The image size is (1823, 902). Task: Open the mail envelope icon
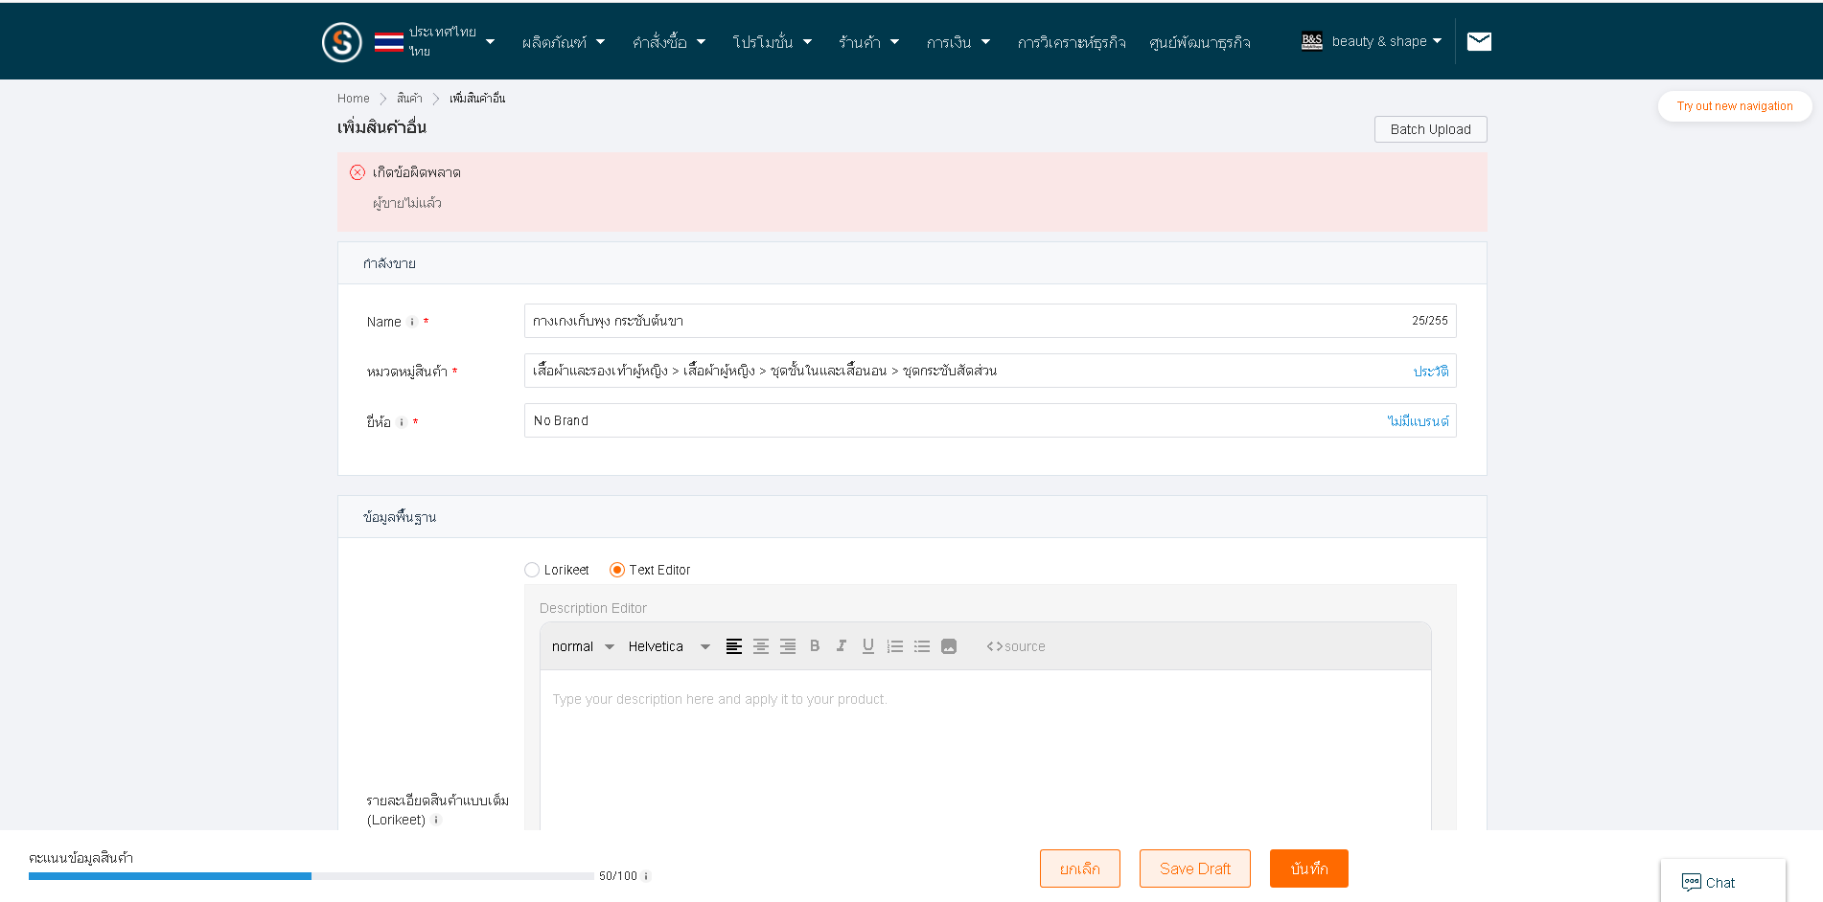[x=1479, y=41]
